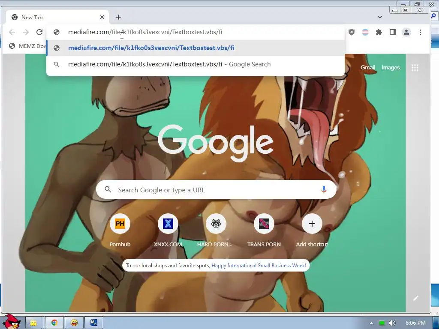Open the Angry Birds Start button
The width and height of the screenshot is (439, 329).
point(11,322)
